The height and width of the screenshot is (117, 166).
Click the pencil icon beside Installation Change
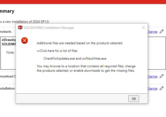(162, 88)
